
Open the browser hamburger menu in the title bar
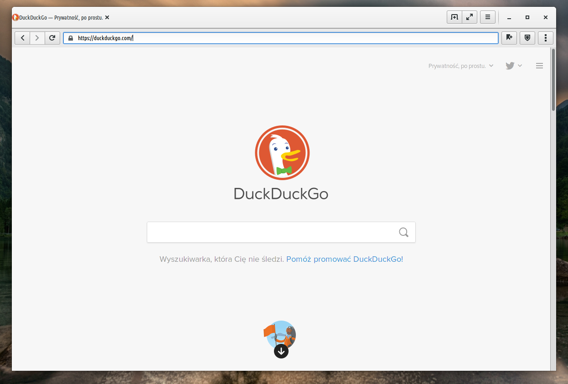[488, 17]
